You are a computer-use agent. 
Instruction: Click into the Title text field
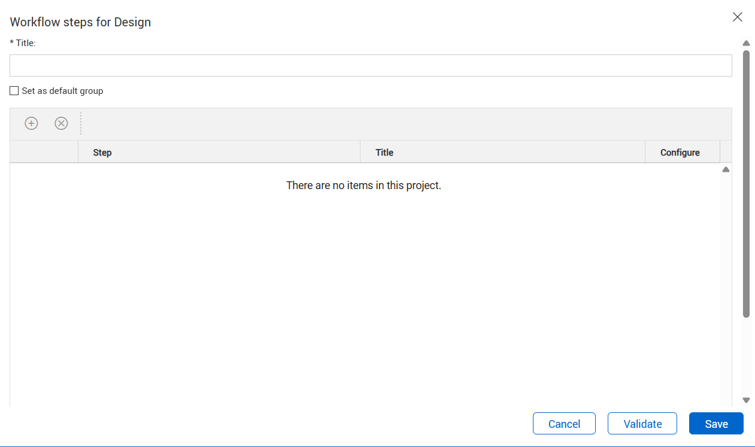371,66
